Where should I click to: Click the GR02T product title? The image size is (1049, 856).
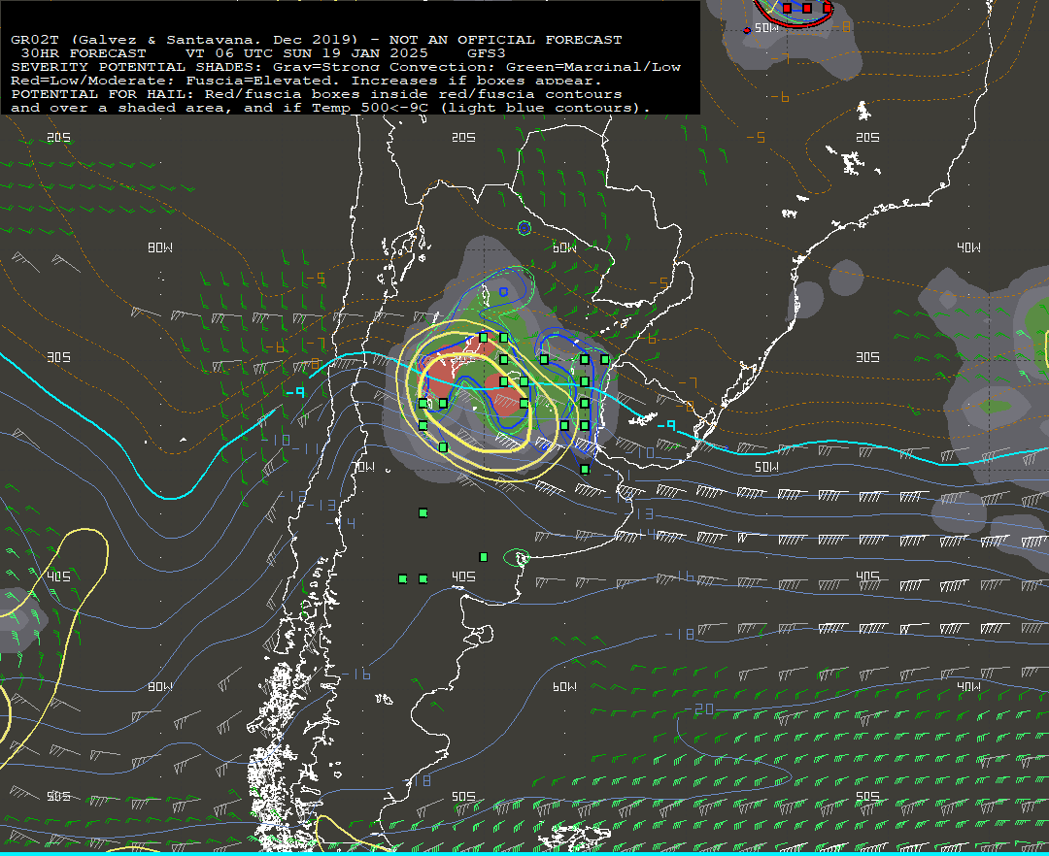coord(35,40)
